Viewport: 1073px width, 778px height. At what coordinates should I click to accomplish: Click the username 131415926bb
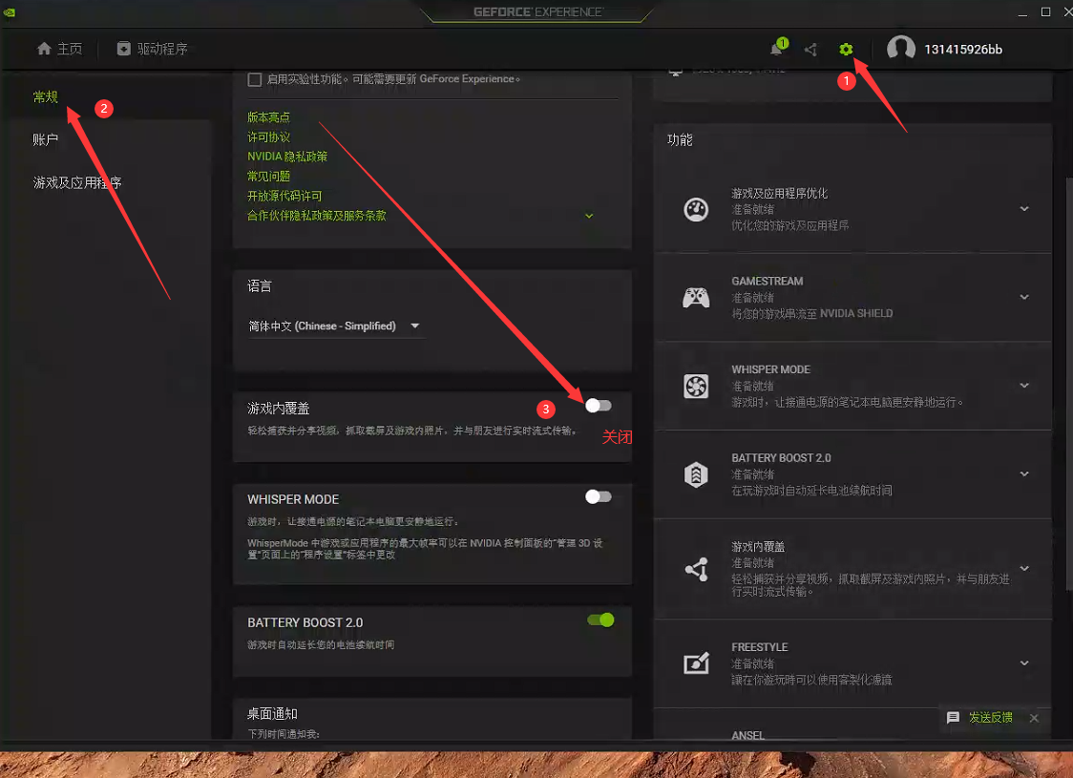[x=963, y=50]
